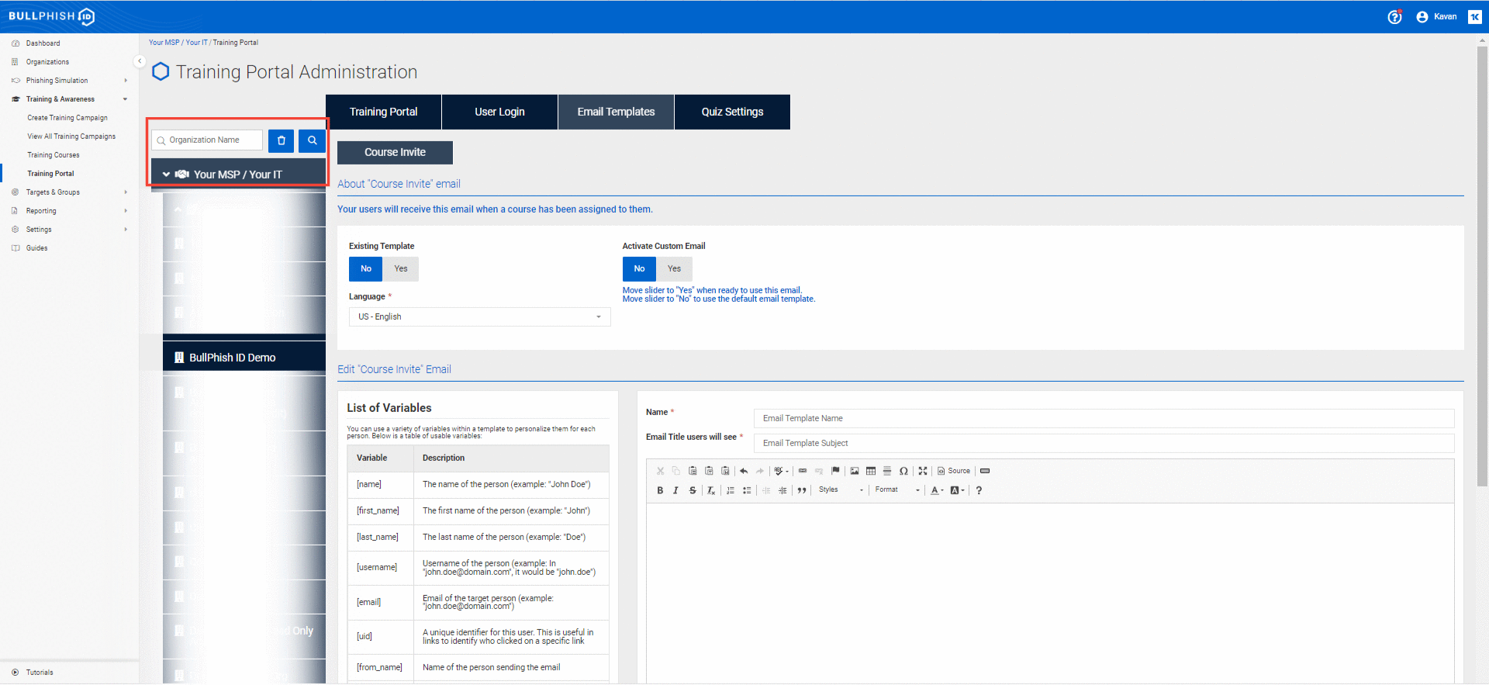
Task: Select No for Activate Custom Email
Action: 639,269
